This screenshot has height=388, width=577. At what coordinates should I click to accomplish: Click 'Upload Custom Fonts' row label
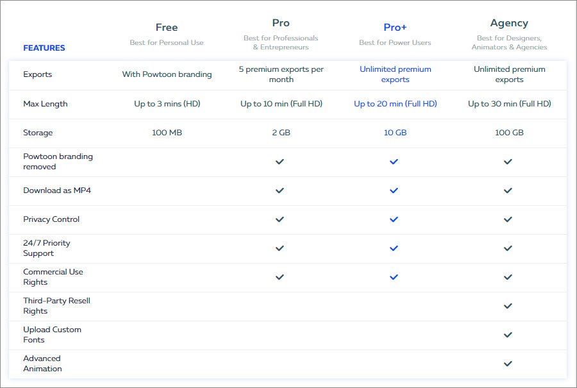tap(53, 335)
